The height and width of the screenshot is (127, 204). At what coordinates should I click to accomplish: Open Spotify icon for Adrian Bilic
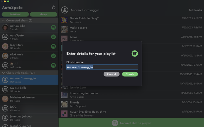pos(53,27)
